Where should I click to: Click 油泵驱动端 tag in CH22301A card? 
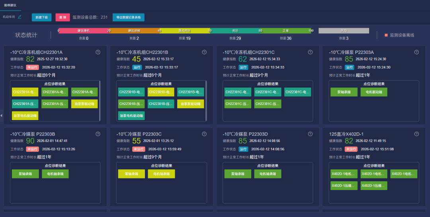click(84, 104)
